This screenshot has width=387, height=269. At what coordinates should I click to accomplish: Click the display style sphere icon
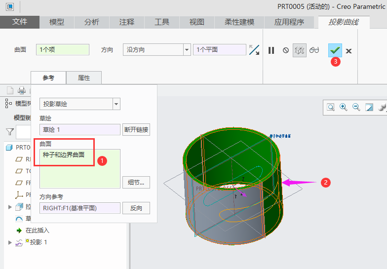[382, 107]
